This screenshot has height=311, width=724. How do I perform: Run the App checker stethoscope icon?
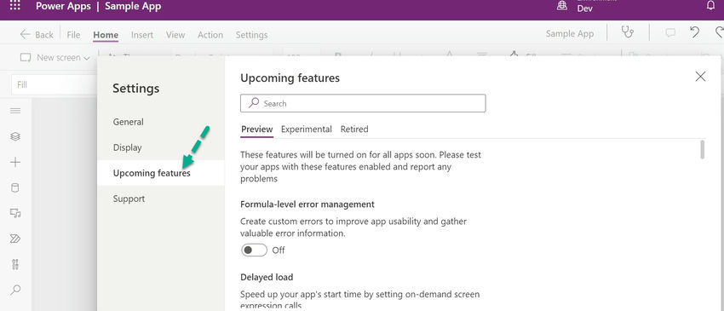[x=627, y=32]
